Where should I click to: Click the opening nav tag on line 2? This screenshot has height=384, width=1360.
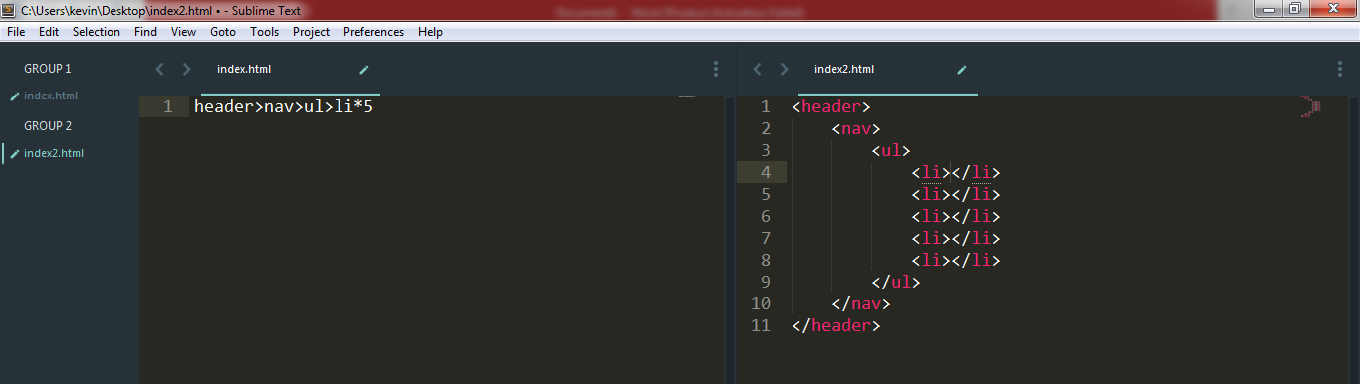click(x=856, y=128)
